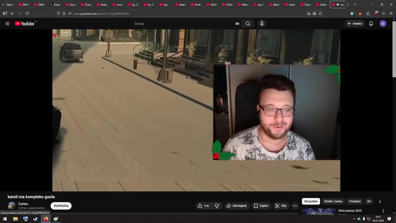This screenshot has height=223, width=396.
Task: Click the Firefox taskbar icon
Action: [46, 219]
